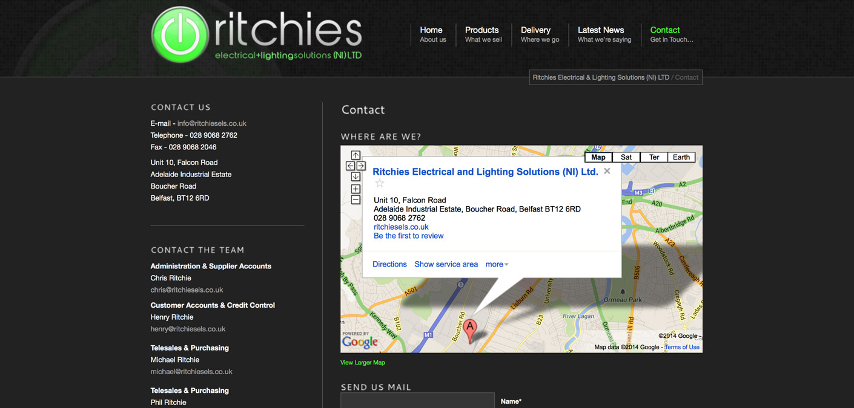The width and height of the screenshot is (854, 408).
Task: Click 'Ormeau Park' label on map
Action: [x=622, y=300]
